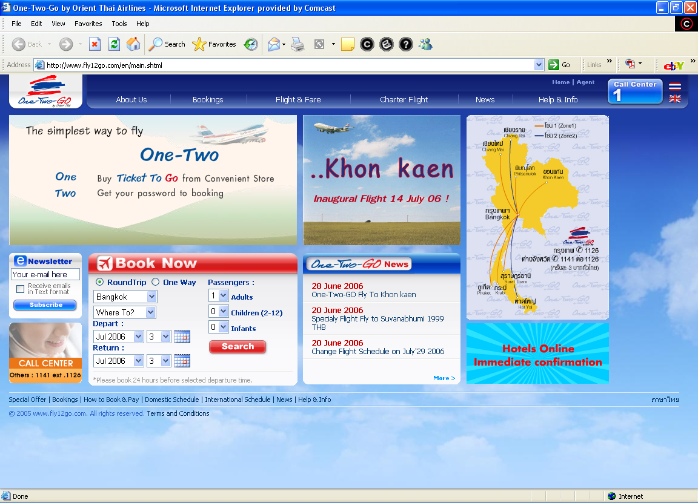Open the Favorites menu

click(88, 24)
